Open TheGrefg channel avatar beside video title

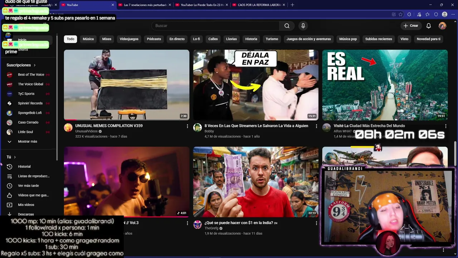pos(198,225)
